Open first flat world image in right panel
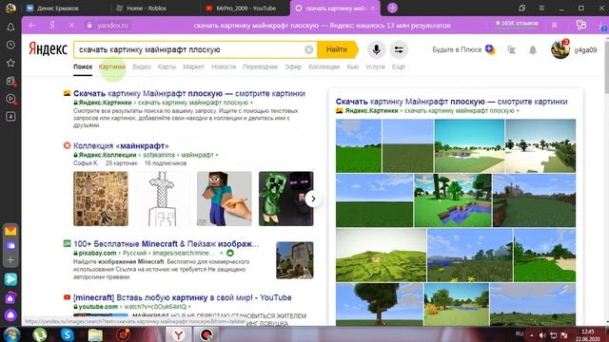 (359, 145)
